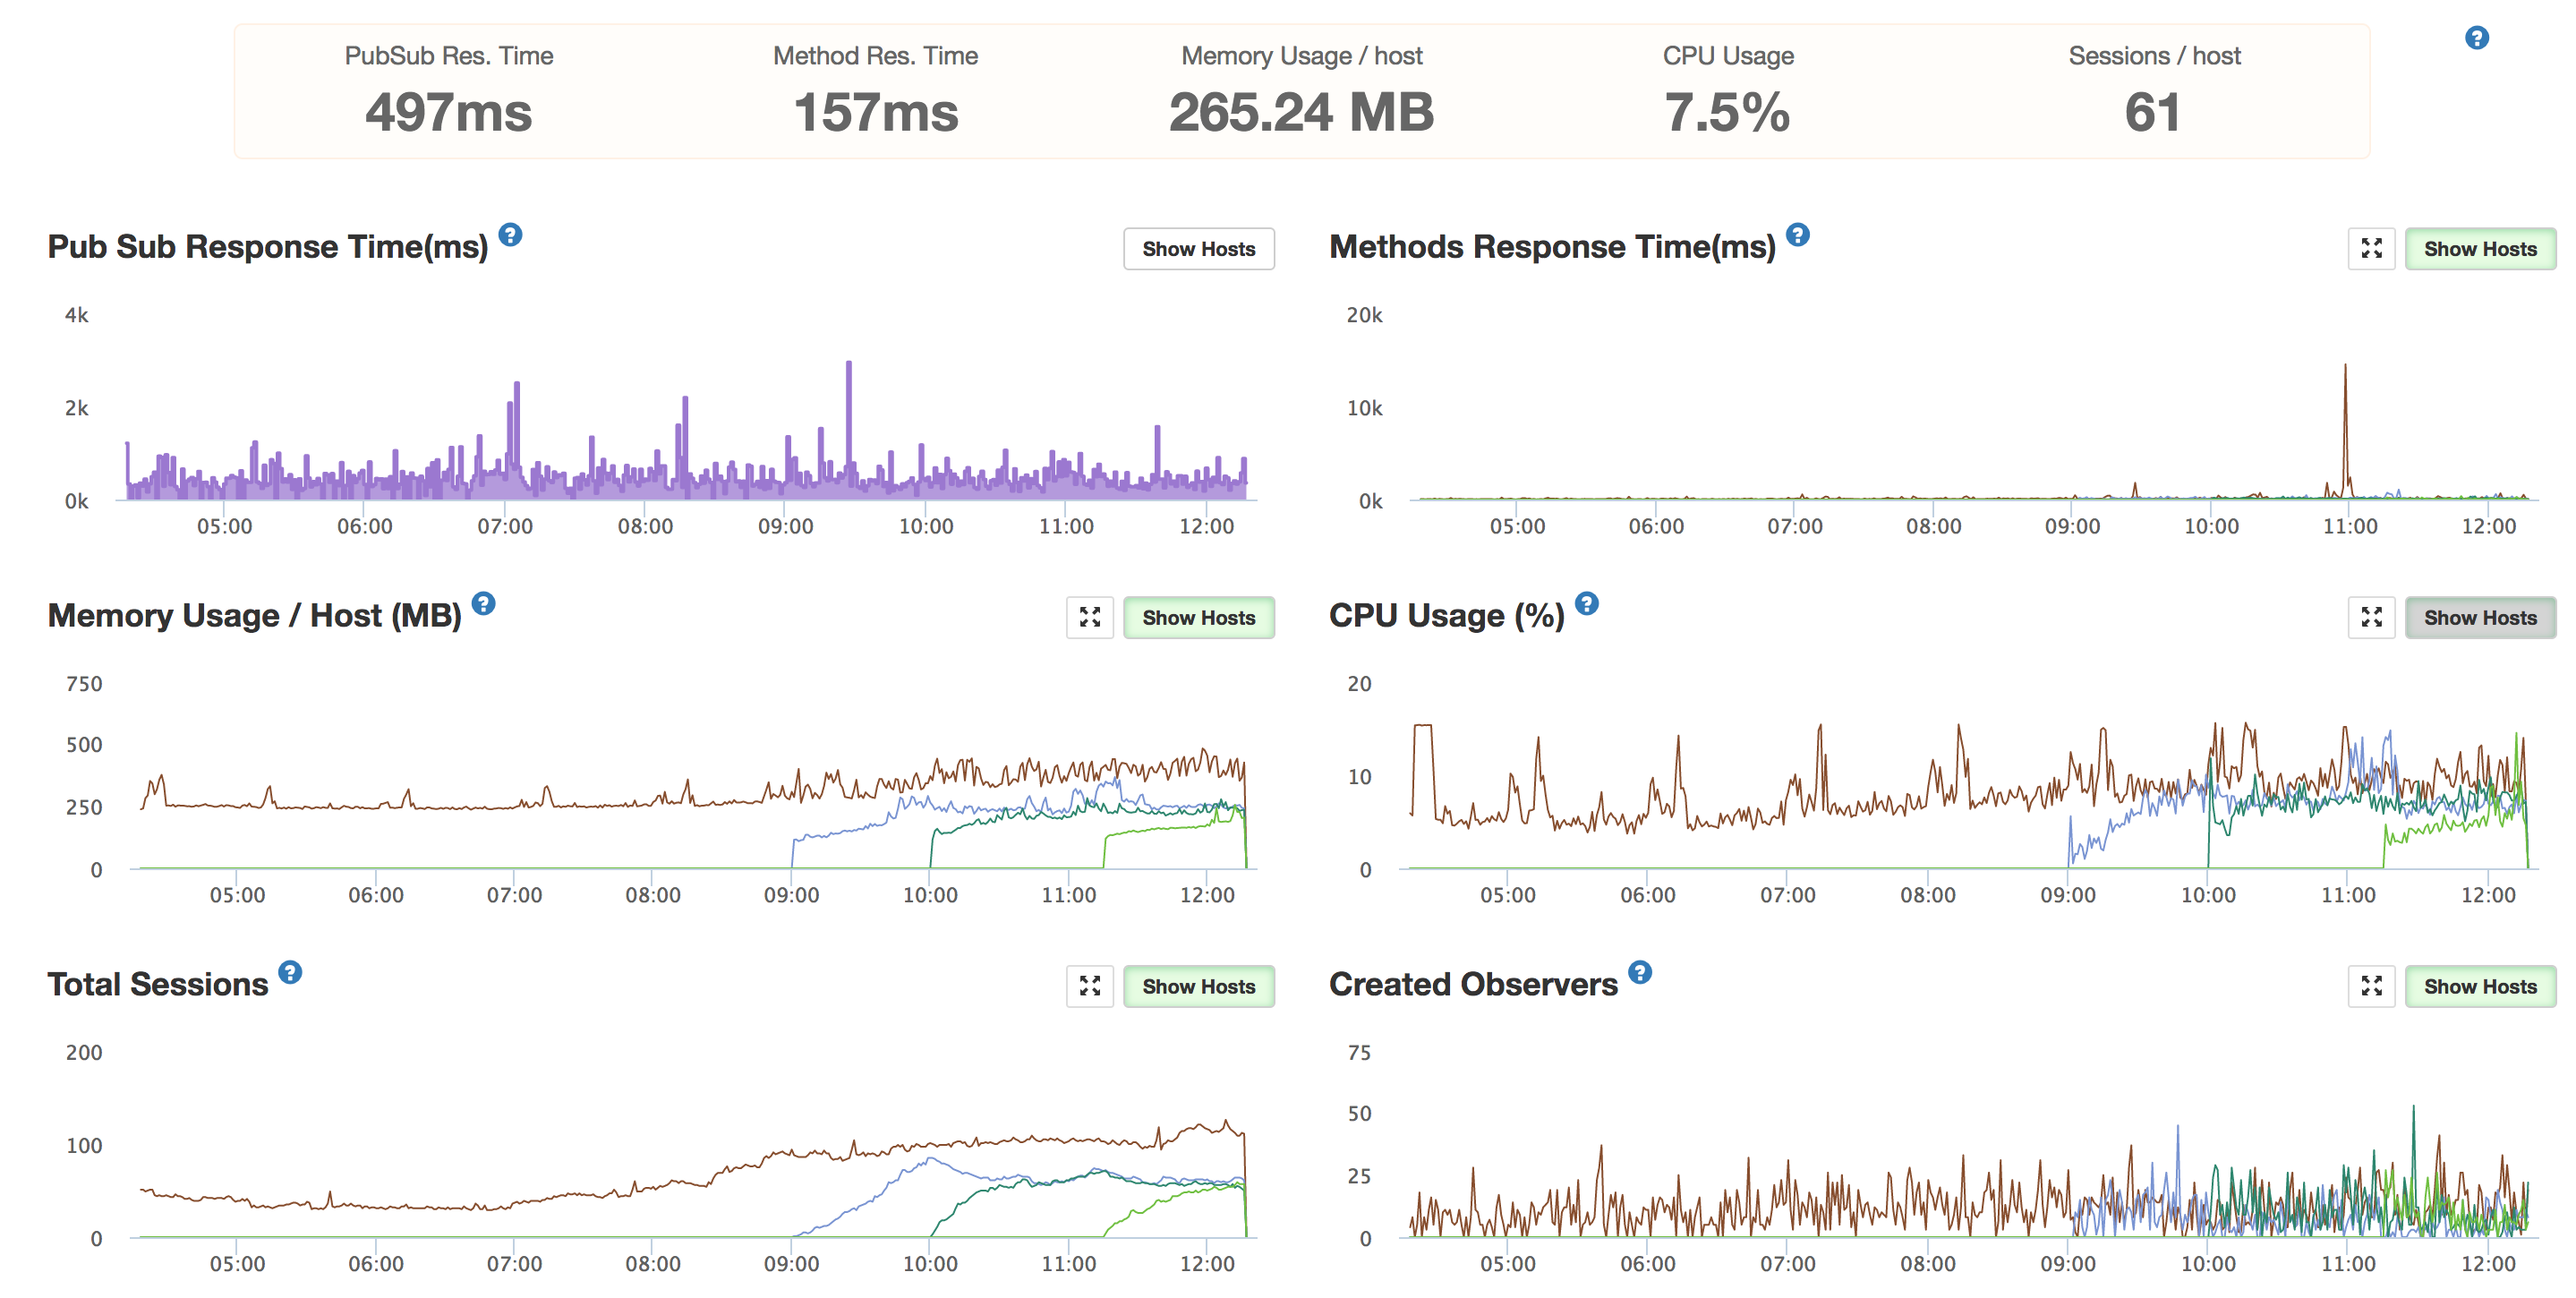This screenshot has height=1298, width=2576.
Task: Open help for Memory Usage / Host chart
Action: (x=483, y=604)
